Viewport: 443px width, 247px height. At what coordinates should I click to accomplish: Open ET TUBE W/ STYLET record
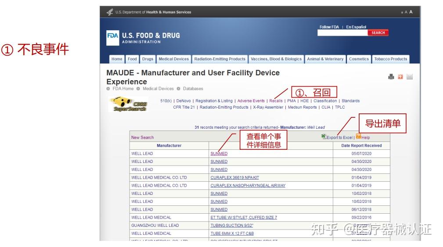[244, 217]
